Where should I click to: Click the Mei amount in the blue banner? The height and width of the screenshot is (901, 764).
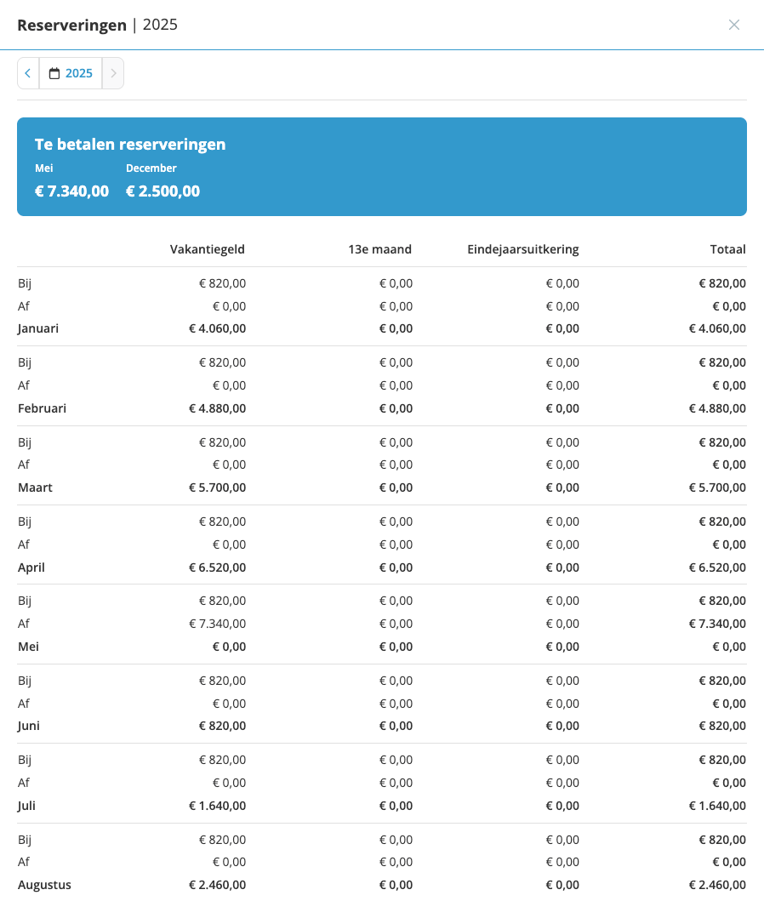(71, 191)
